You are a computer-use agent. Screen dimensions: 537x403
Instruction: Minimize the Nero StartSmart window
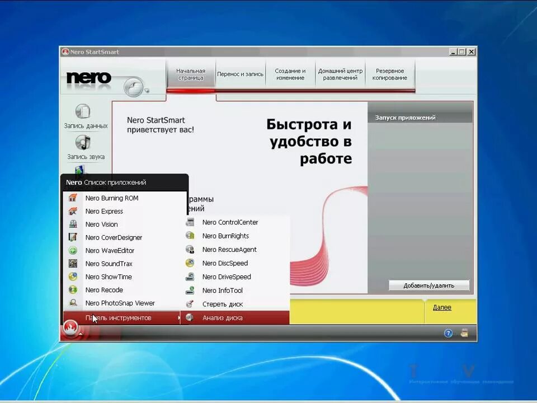453,51
